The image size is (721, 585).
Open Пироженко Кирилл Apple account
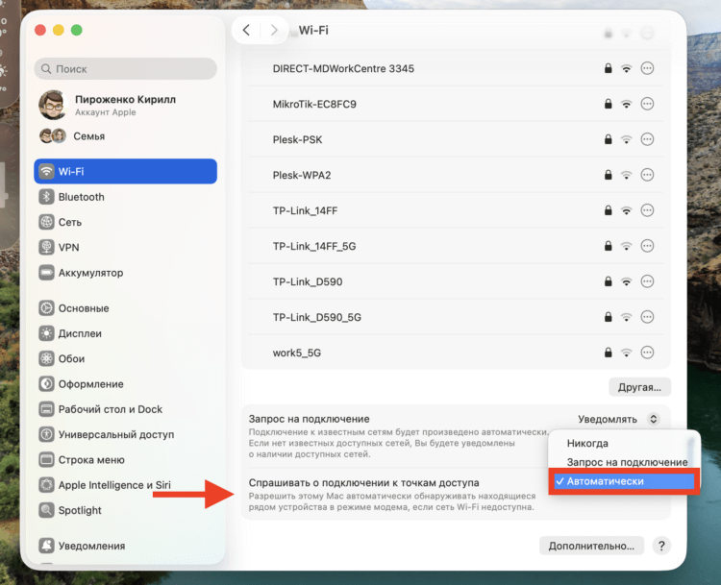[125, 106]
